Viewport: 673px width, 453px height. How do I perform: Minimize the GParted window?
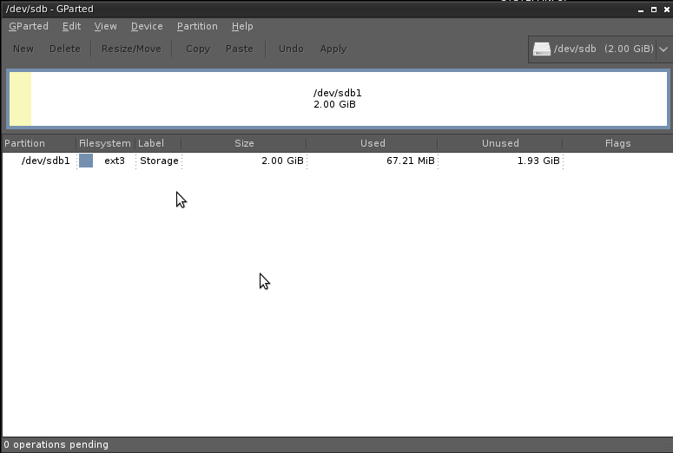(x=641, y=10)
